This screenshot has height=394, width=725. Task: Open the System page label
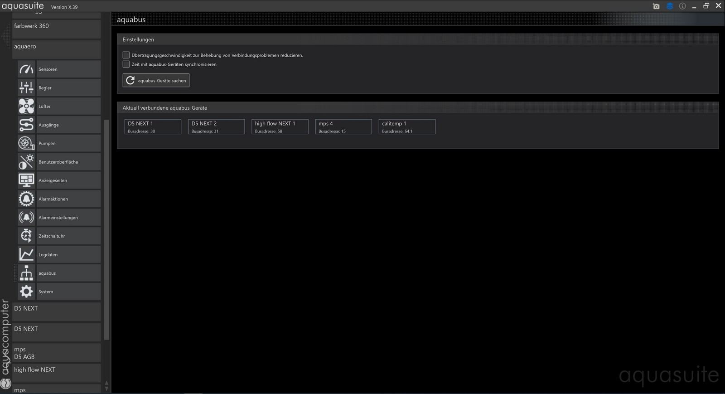point(46,292)
